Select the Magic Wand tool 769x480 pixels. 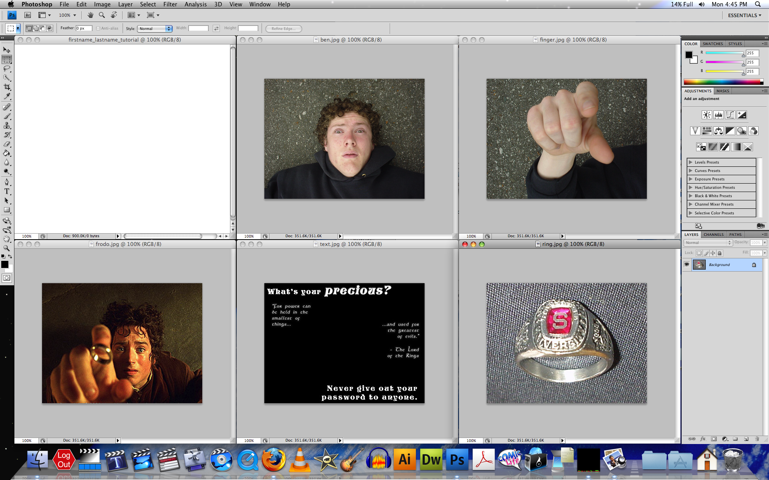[7, 78]
